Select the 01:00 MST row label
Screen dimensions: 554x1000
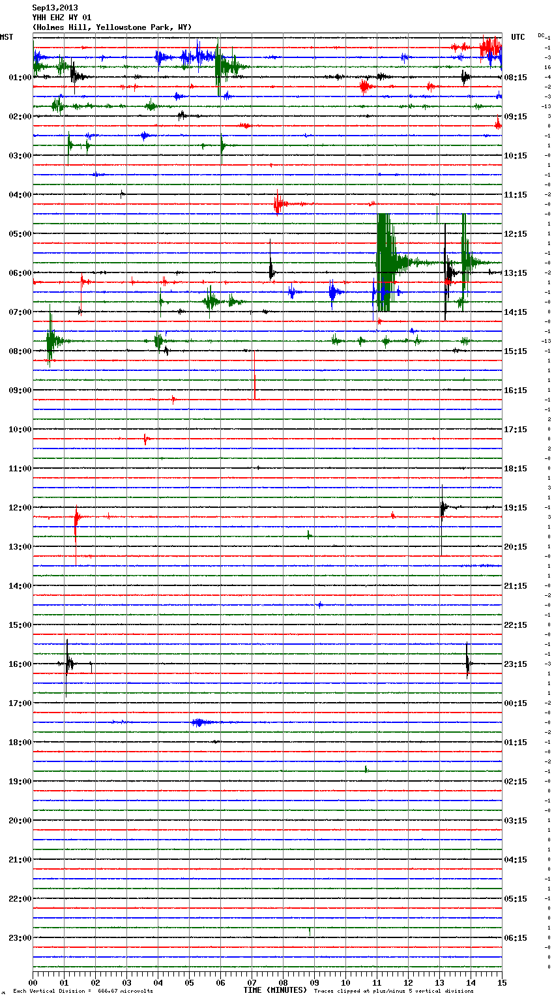point(20,78)
